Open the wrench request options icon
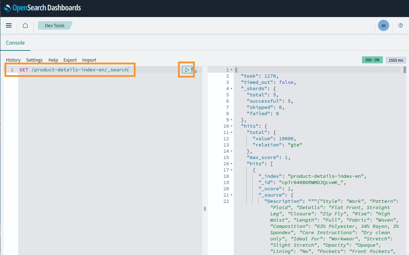Image resolution: width=409 pixels, height=255 pixels. (195, 70)
